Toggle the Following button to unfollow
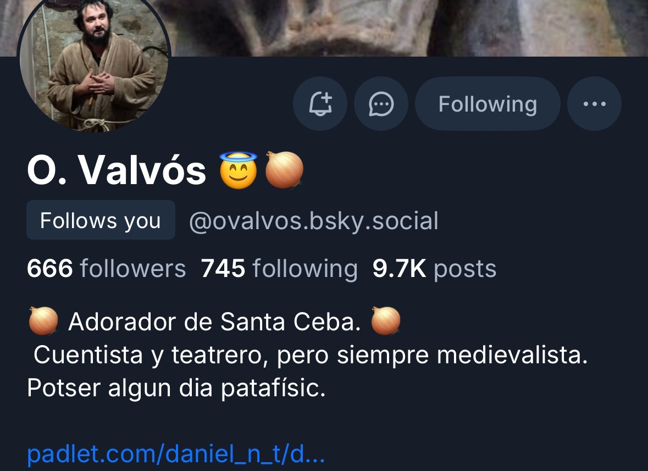Viewport: 648px width, 471px height. coord(488,104)
